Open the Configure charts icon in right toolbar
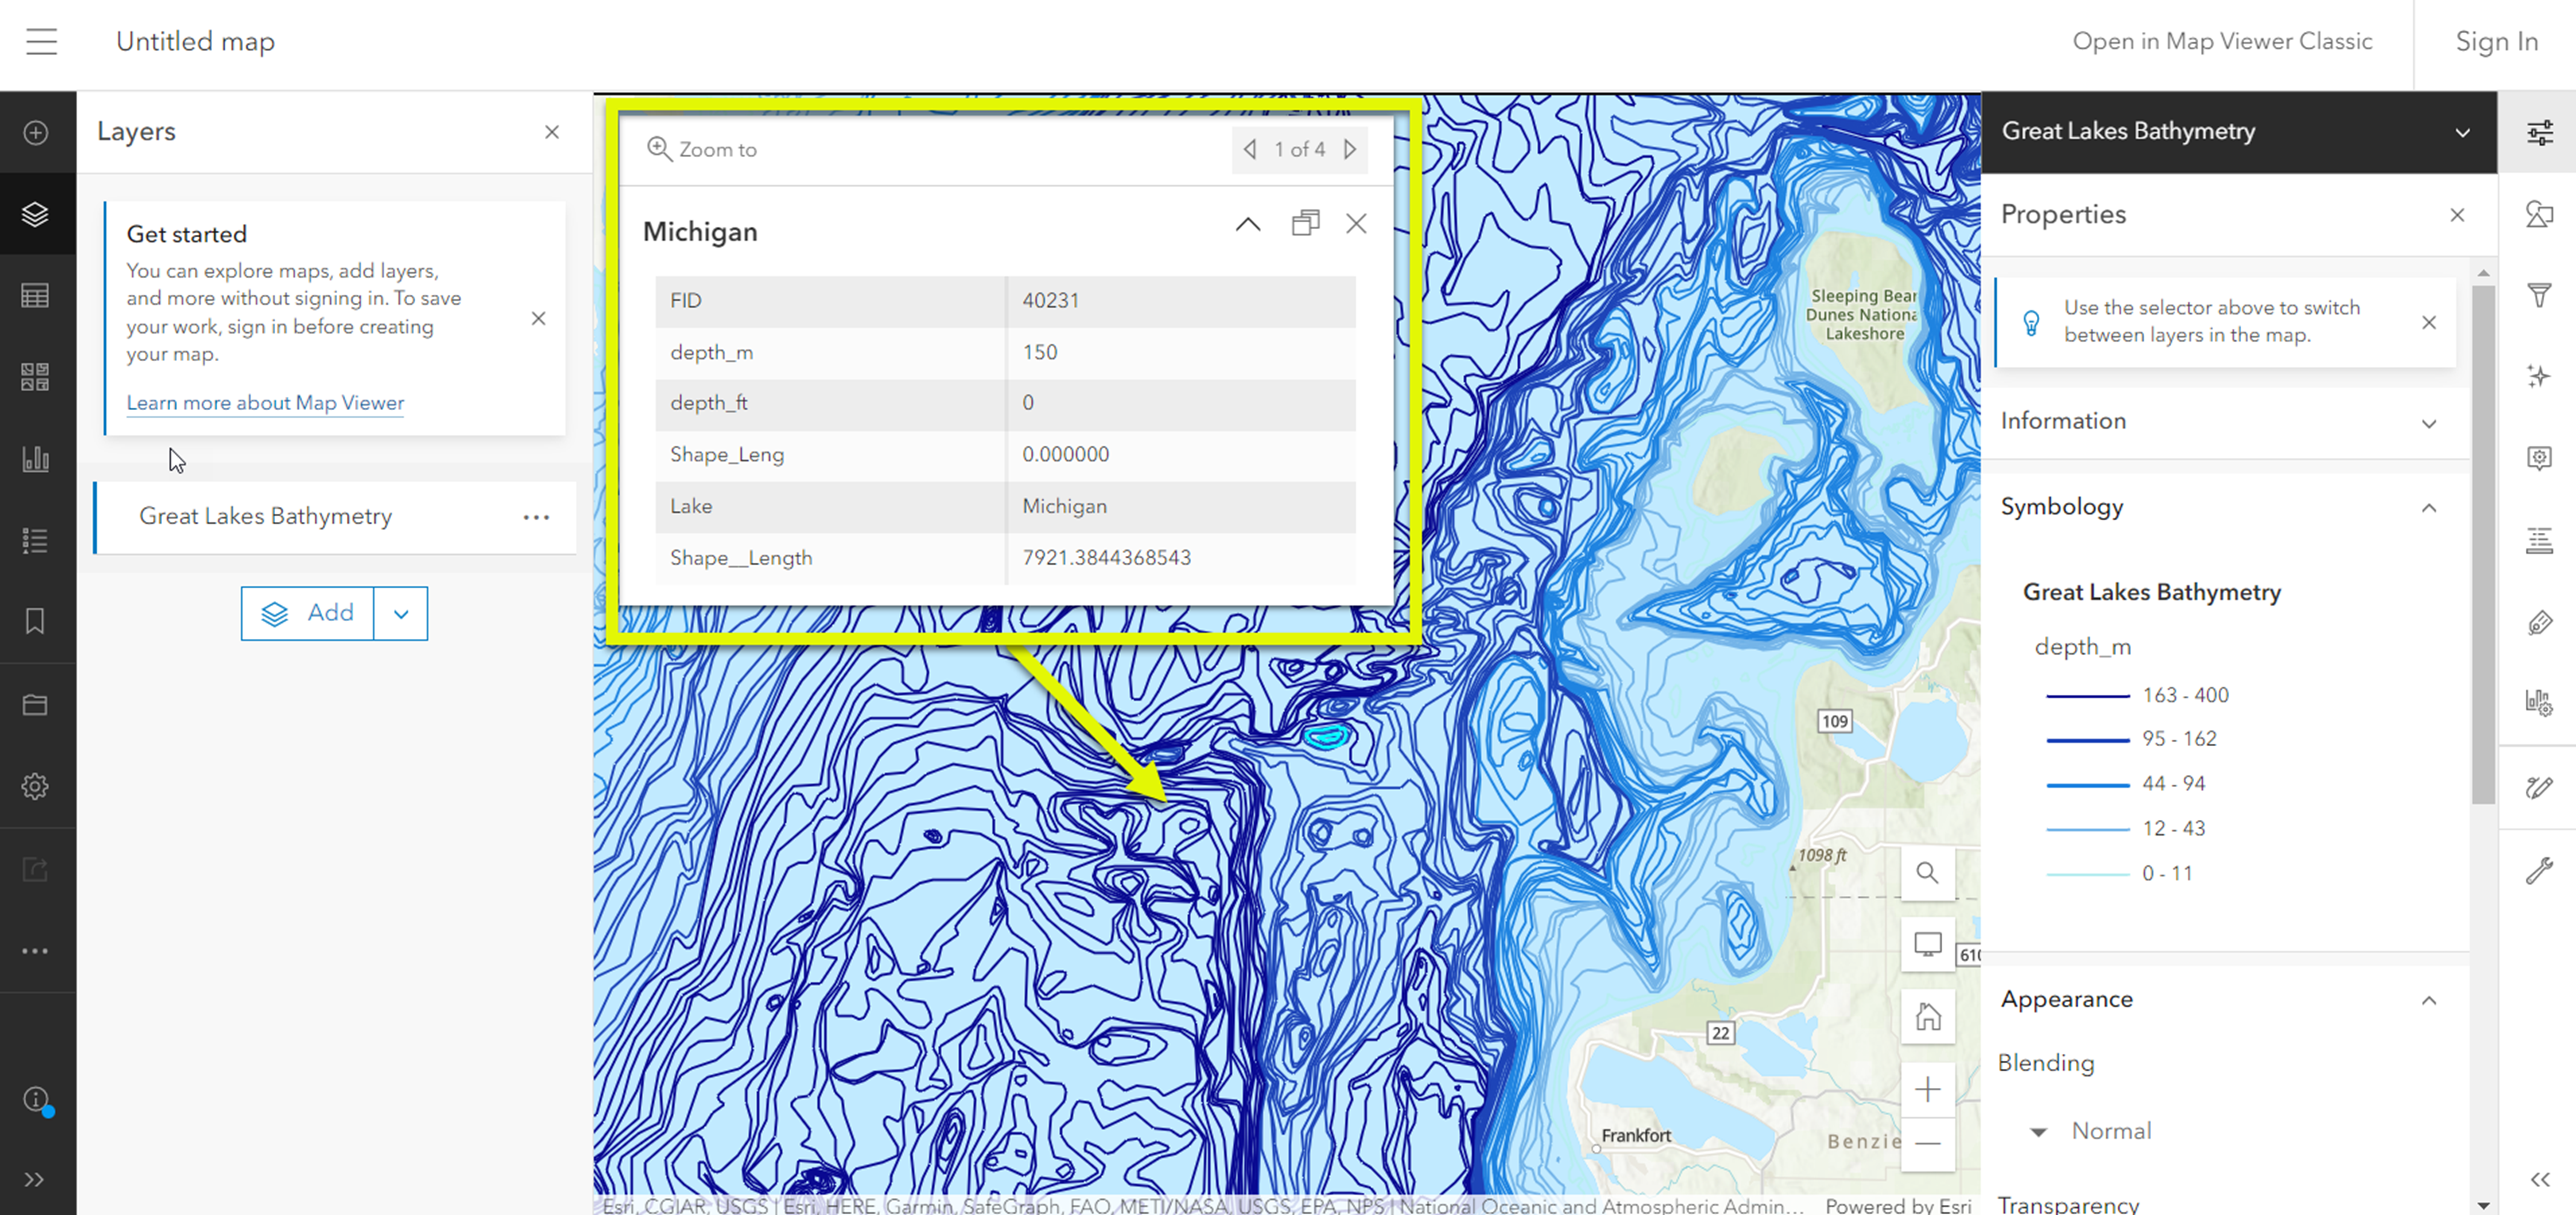 pyautogui.click(x=2539, y=703)
